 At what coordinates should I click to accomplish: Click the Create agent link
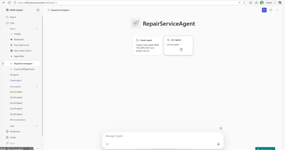(x=16, y=80)
